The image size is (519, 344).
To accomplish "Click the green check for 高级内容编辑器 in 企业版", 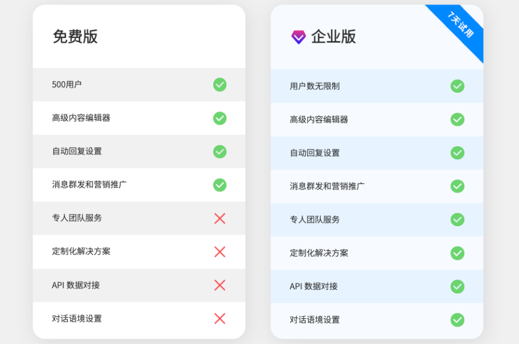I will 457,119.
